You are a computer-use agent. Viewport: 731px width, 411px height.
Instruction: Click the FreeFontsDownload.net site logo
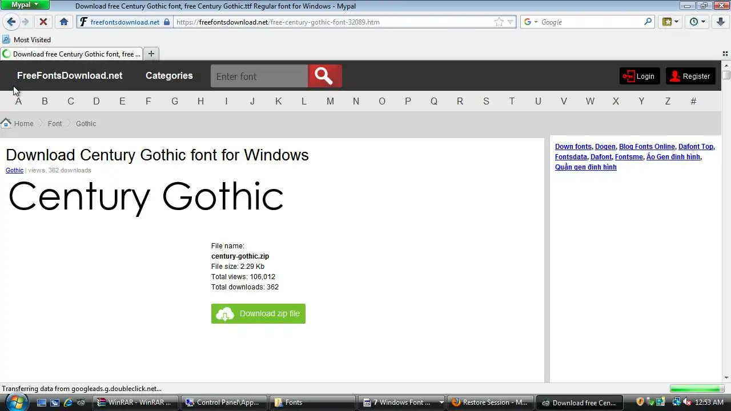tap(70, 75)
